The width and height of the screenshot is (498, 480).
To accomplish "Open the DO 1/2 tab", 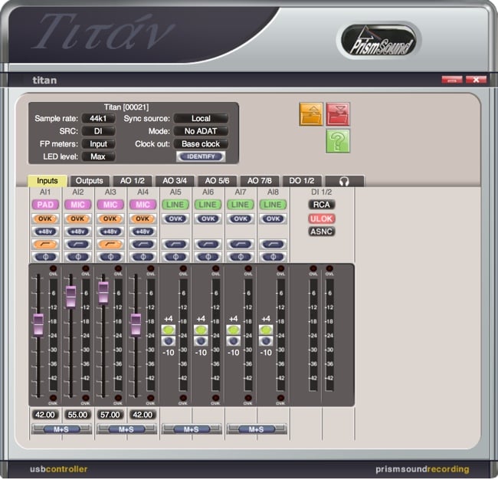I will coord(302,181).
